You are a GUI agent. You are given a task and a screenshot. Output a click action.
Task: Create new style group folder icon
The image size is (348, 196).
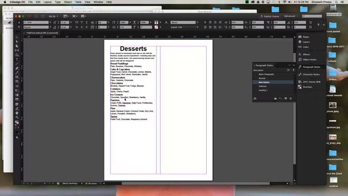point(275,99)
